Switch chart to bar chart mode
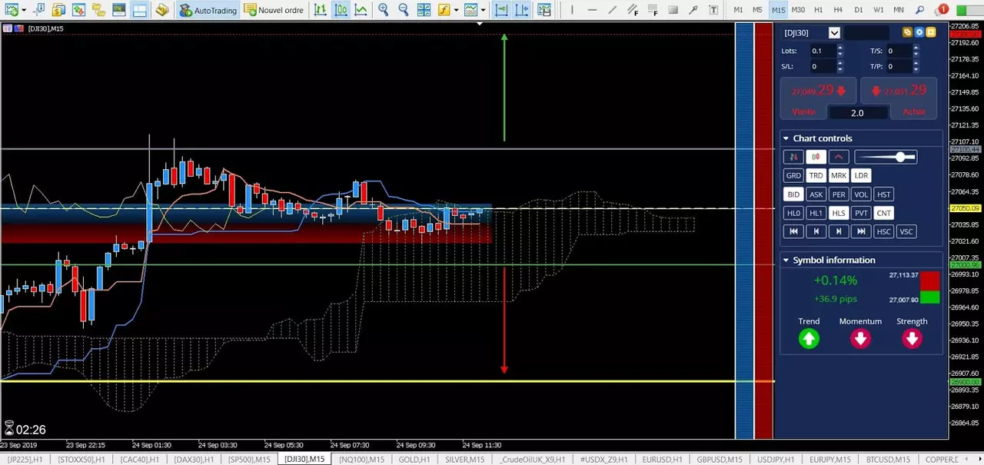The image size is (984, 465). pos(320,10)
